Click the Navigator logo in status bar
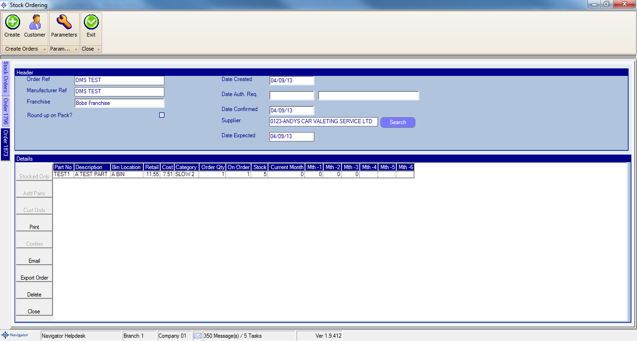 15,335
